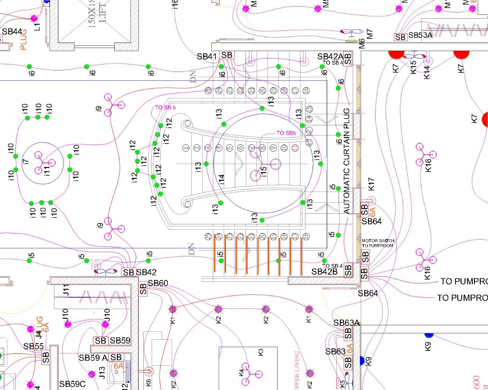488x390 pixels.
Task: Select the SB63A switch board symbol
Action: click(348, 333)
